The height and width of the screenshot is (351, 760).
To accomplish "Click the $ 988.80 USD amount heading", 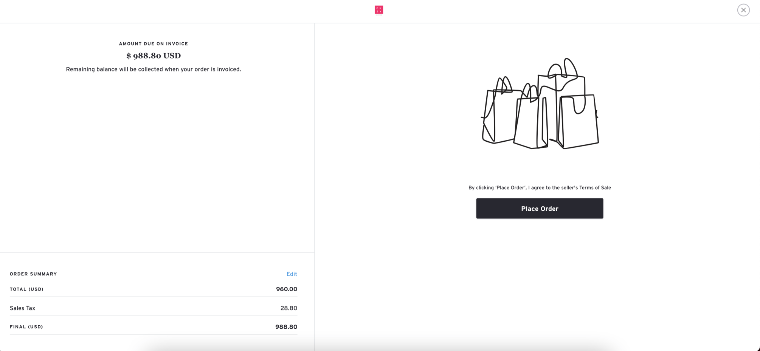I will pyautogui.click(x=154, y=56).
